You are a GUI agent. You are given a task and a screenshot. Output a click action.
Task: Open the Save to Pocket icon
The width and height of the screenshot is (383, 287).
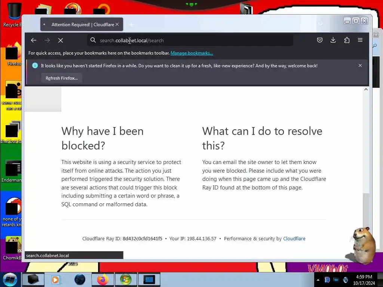(319, 40)
